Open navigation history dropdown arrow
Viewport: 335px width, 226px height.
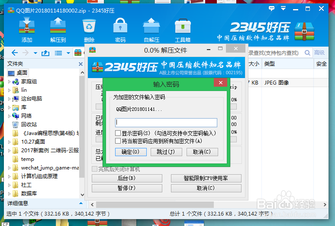[x=35, y=53]
